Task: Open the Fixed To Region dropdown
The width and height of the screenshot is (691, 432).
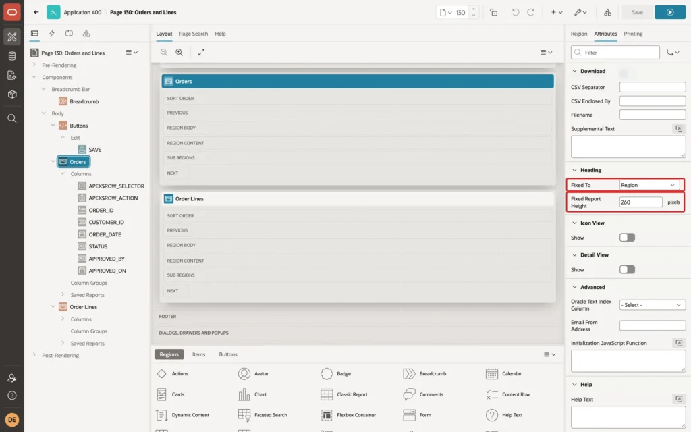Action: pyautogui.click(x=648, y=185)
